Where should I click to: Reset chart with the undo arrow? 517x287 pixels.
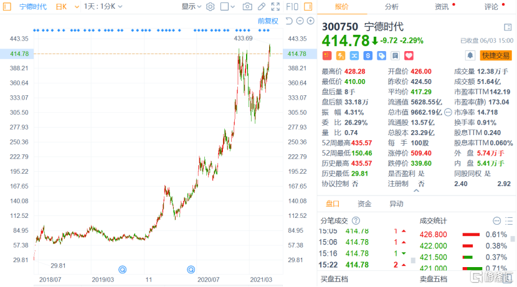pyautogui.click(x=289, y=21)
